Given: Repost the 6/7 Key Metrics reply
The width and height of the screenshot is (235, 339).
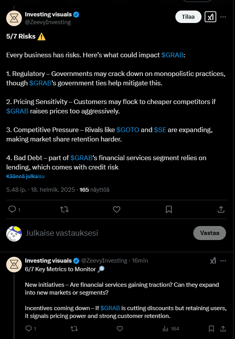Looking at the screenshot, I should click(x=74, y=329).
